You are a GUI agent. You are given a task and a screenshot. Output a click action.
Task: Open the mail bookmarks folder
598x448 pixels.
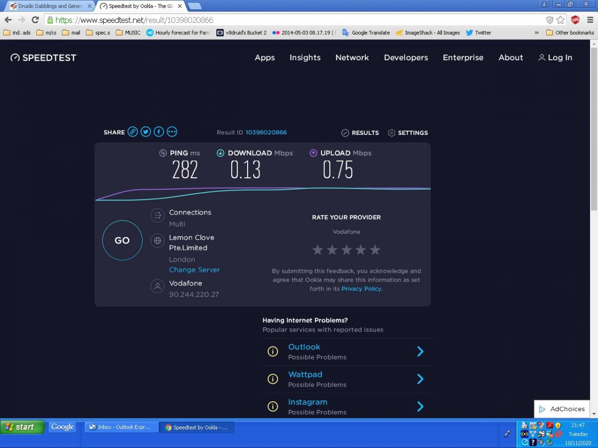(x=71, y=33)
